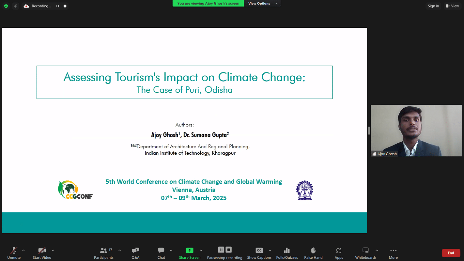
Task: Open the Participants panel
Action: click(103, 253)
